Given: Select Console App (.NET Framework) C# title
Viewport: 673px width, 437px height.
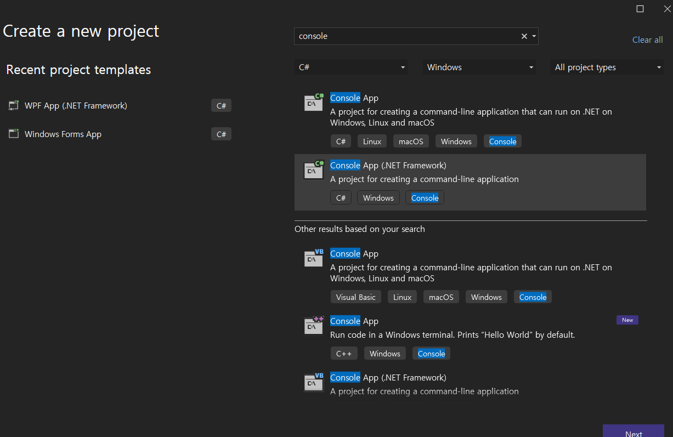Looking at the screenshot, I should click(x=388, y=165).
